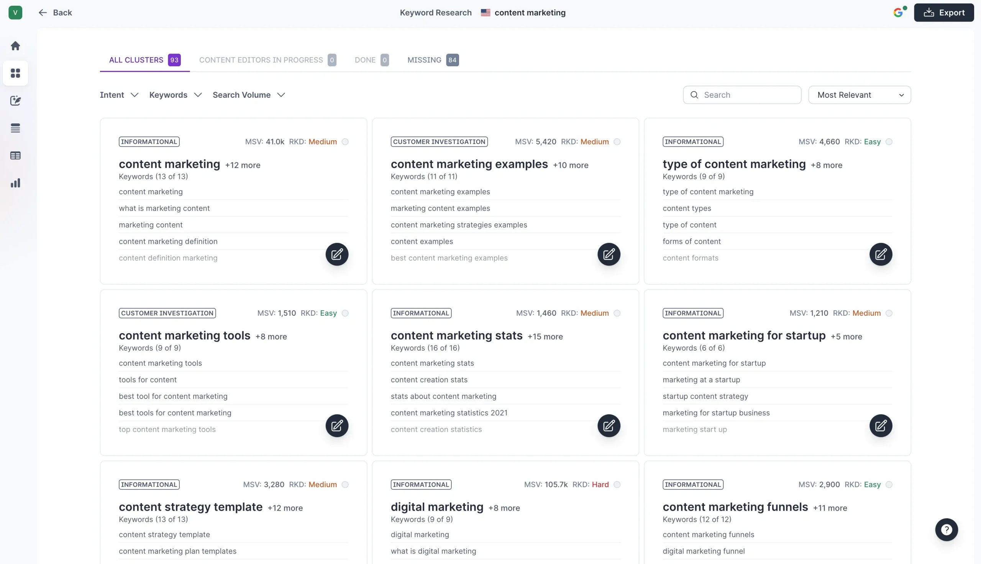This screenshot has width=981, height=564.
Task: Select radio circle on digital marketing cluster
Action: [x=617, y=485]
